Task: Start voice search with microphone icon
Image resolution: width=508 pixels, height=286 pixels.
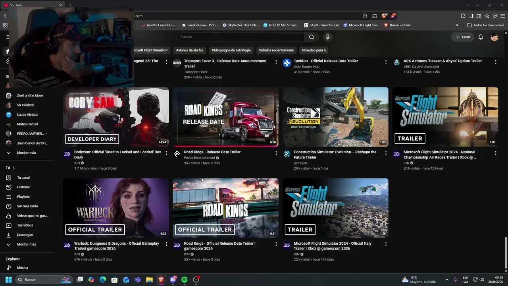Action: click(327, 37)
